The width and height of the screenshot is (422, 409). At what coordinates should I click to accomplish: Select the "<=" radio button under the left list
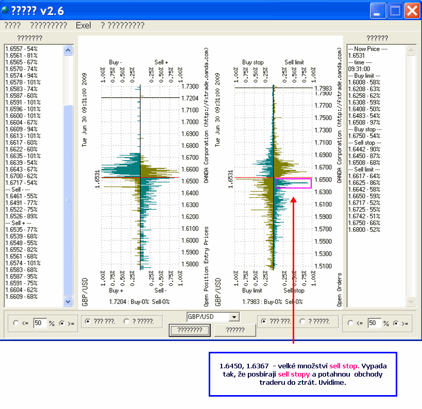(16, 323)
